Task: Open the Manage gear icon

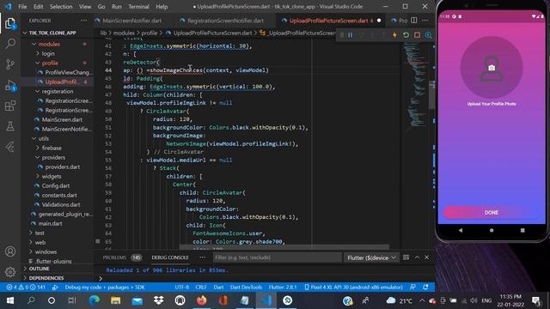Action: (9, 271)
